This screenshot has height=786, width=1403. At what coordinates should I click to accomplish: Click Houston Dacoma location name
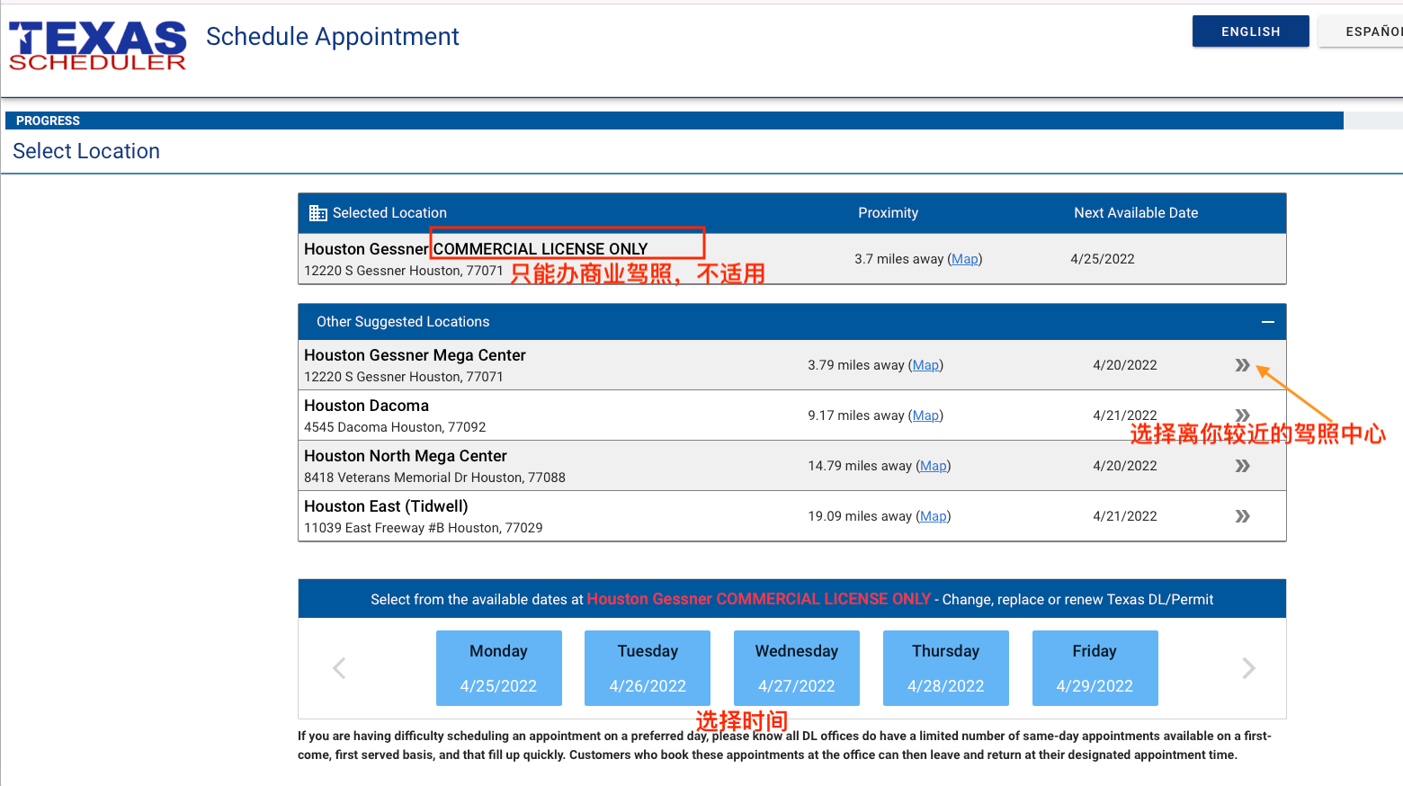[x=366, y=406]
